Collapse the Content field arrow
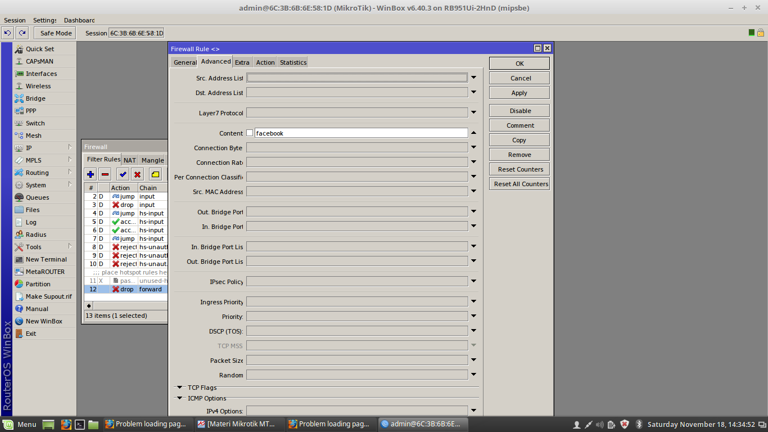Screen dimensions: 768x432 (473, 133)
